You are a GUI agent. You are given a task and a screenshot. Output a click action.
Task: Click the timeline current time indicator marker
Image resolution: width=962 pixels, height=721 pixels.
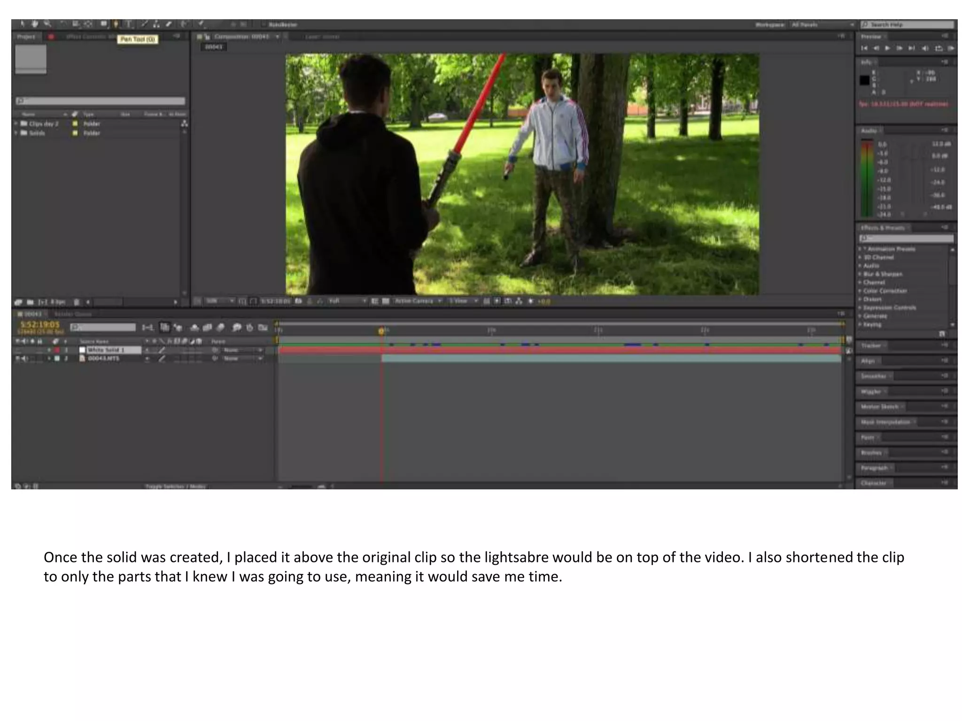(381, 331)
